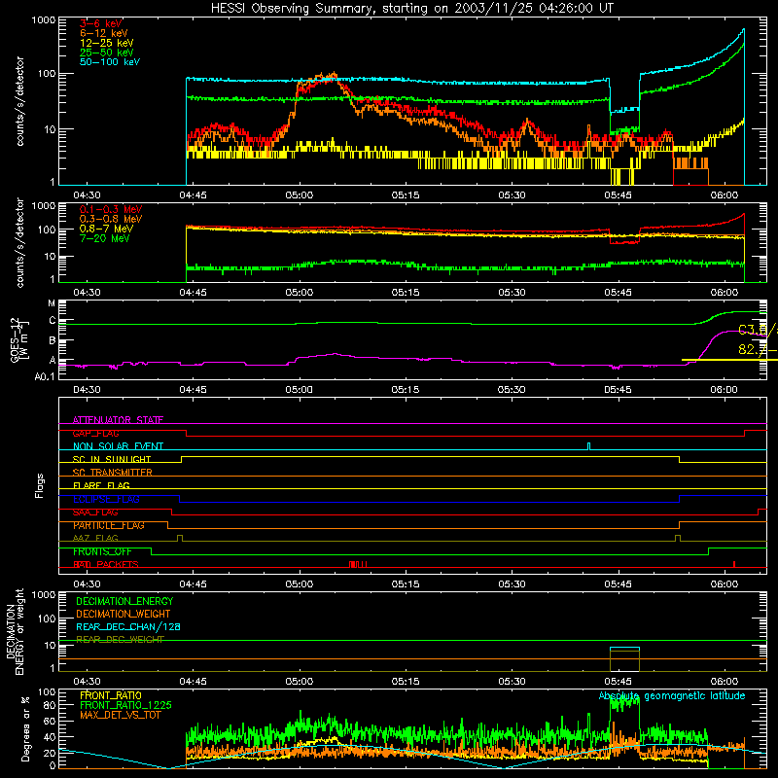The height and width of the screenshot is (778, 778).
Task: Select the FRONT_RATIO legend entry
Action: [111, 696]
